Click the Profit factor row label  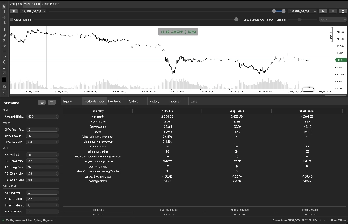tap(97, 122)
